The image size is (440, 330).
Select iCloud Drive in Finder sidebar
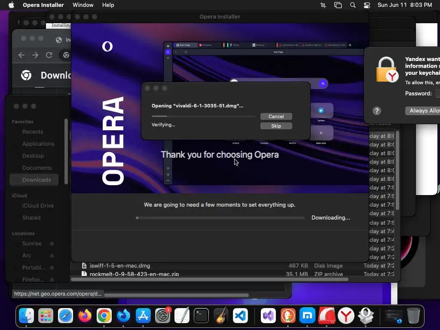point(38,206)
